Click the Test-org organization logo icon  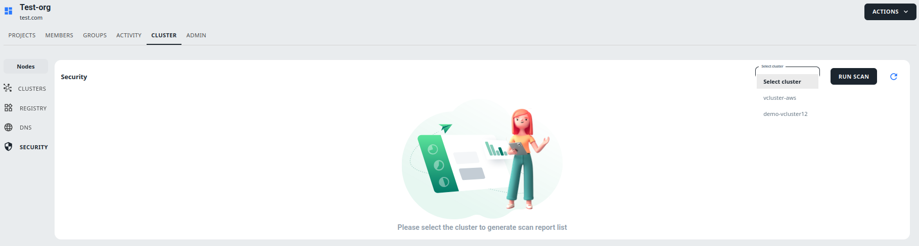[8, 11]
